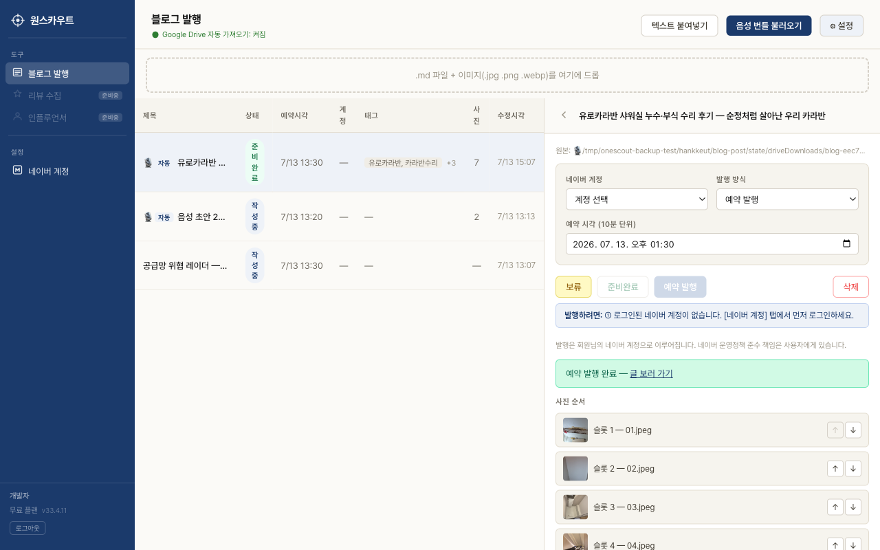Open the 예약 발행 publish method dropdown
The image size is (880, 550).
tap(787, 199)
